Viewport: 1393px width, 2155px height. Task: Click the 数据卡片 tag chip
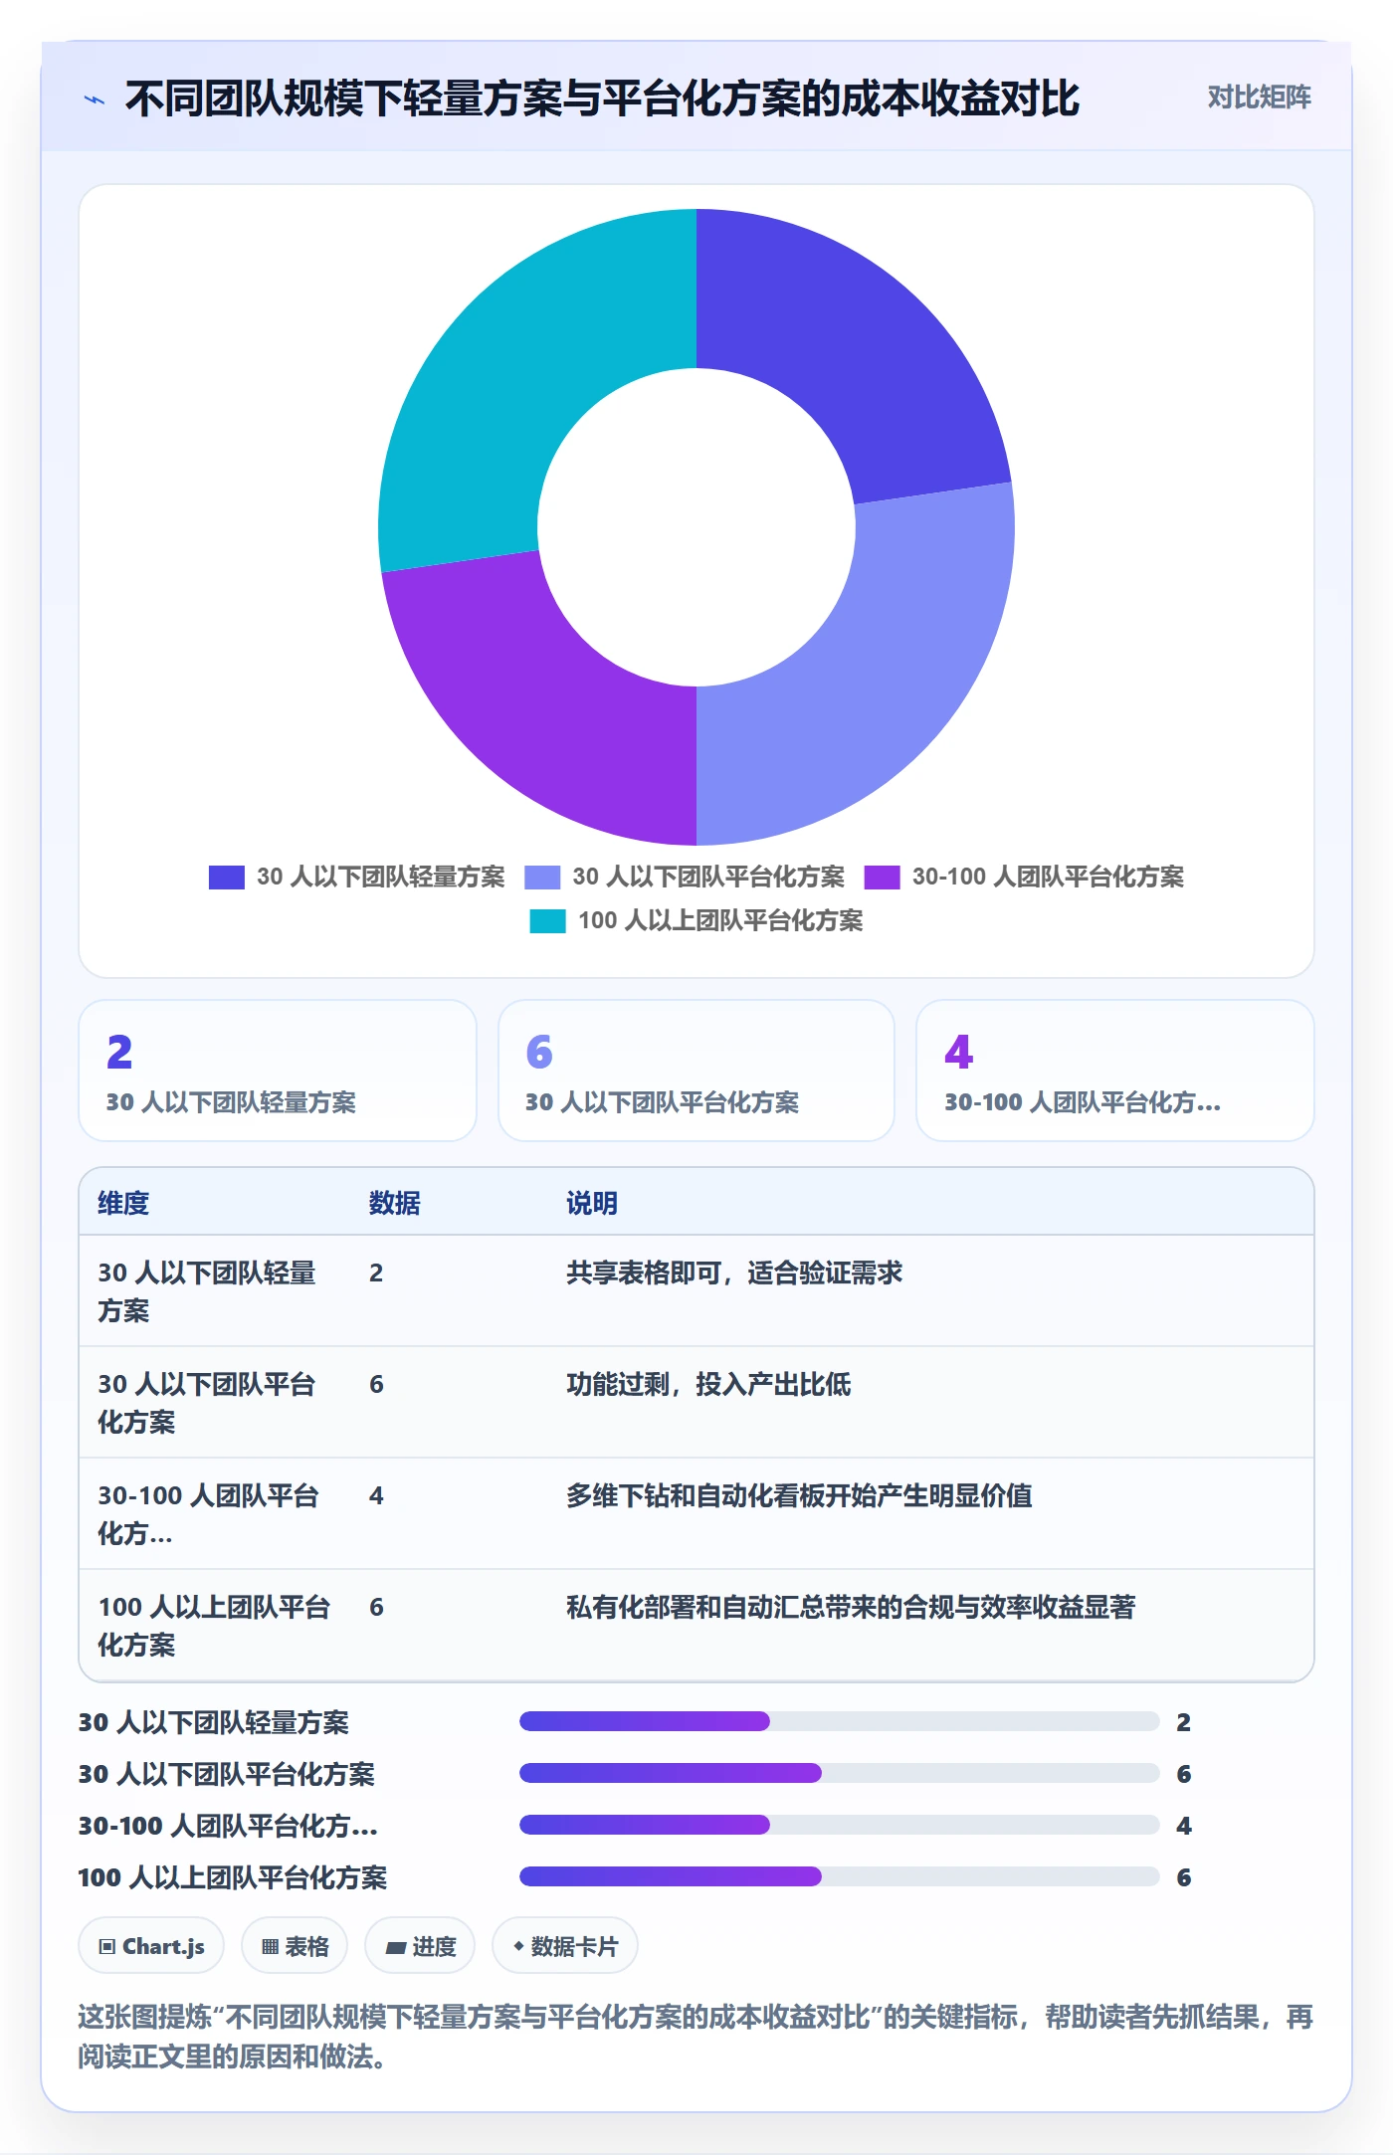click(x=565, y=1946)
